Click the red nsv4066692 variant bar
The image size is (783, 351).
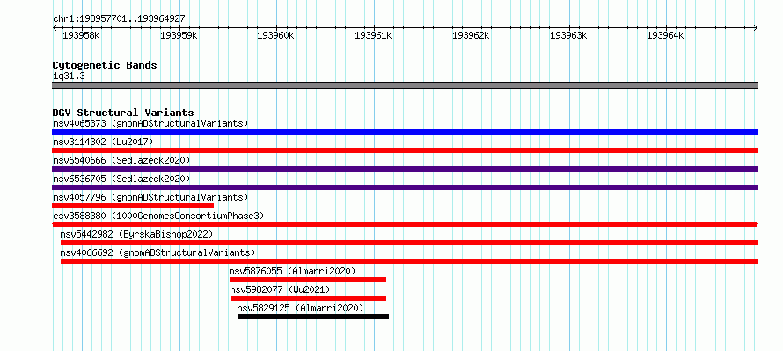pyautogui.click(x=409, y=261)
